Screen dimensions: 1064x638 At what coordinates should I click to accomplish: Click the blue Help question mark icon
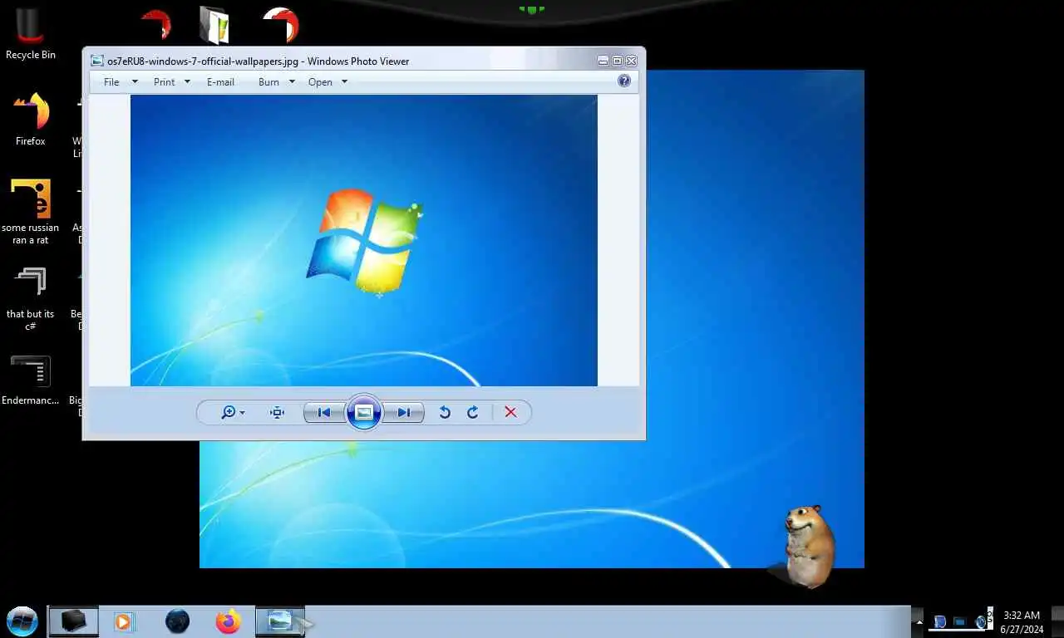[624, 81]
